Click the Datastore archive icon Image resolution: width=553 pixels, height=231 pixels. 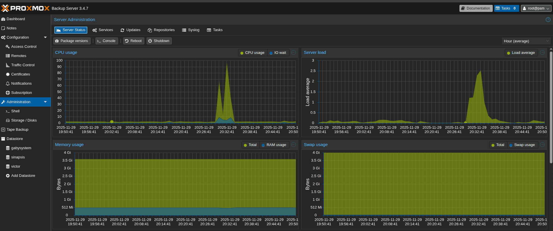3,139
